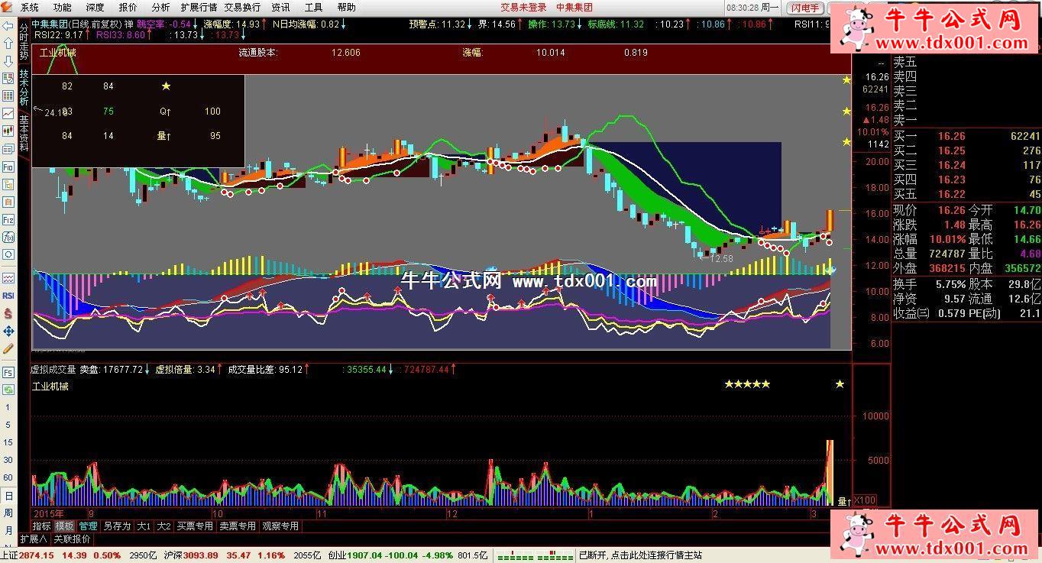Select the pencil drawing tool icon

8,348
